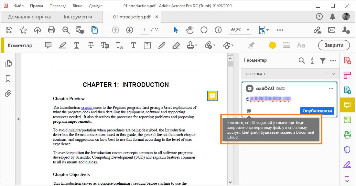356x186 pixels.
Task: Open comment options ellipsis on öäüÖÄÜ comment
Action: tap(331, 88)
